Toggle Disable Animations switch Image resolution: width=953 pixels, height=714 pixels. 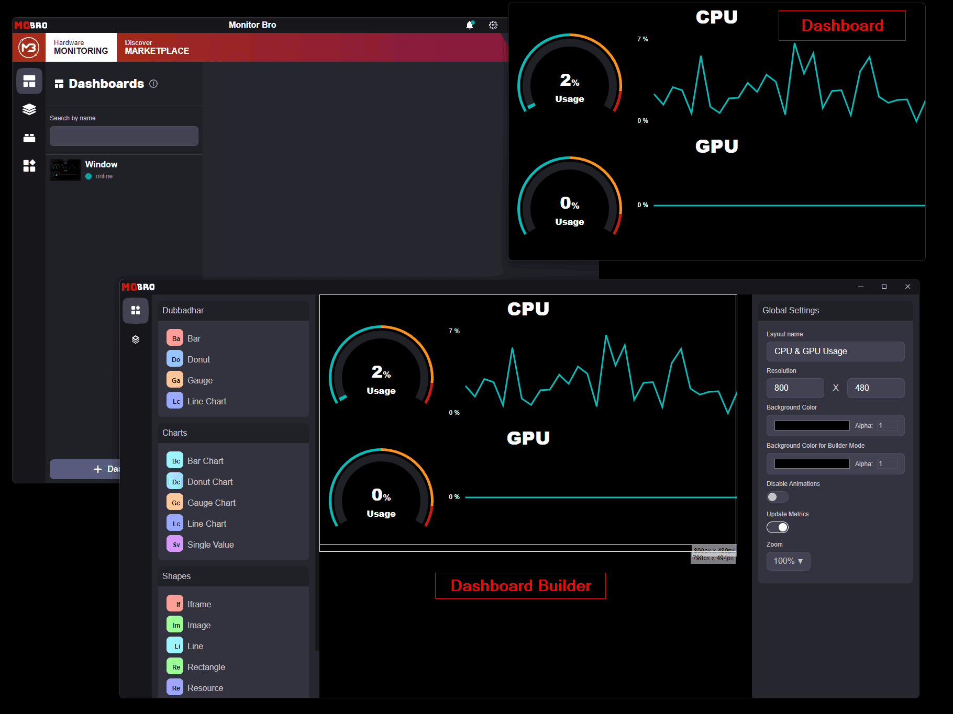tap(777, 497)
